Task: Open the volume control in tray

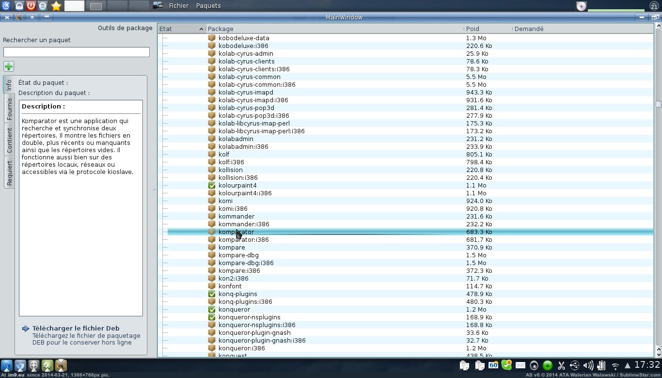Action: 588,366
